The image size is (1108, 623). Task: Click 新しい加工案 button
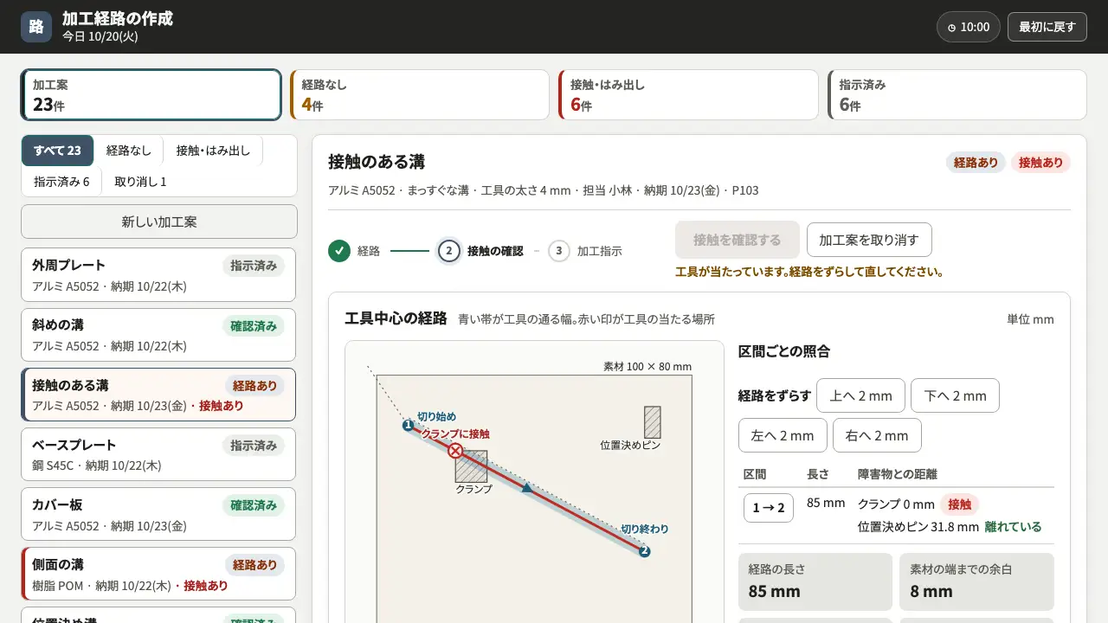(x=159, y=222)
